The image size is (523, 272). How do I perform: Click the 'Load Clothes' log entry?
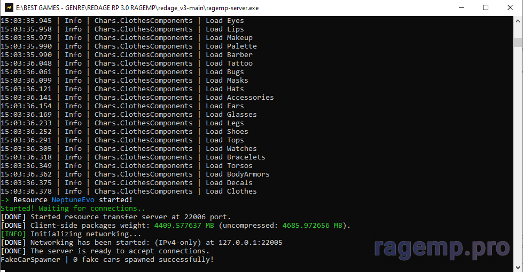pos(231,191)
